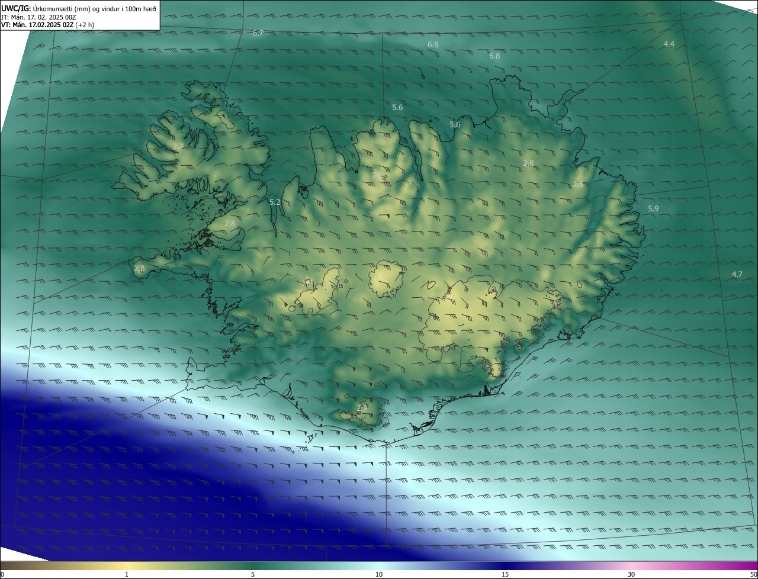Click the 5.9 value label

tap(653, 209)
